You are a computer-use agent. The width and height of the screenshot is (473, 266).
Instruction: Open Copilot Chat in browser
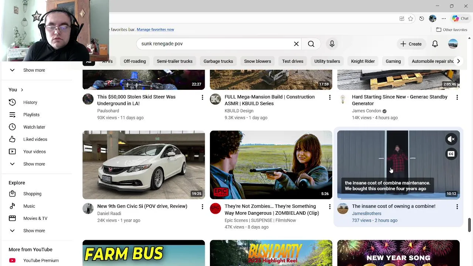460,18
